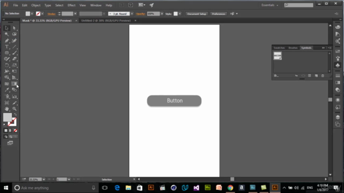Select the Artboard tool
This screenshot has height=193, width=344.
(6, 102)
